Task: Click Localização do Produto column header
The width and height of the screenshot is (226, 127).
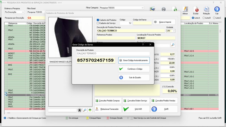Action: tap(194, 23)
